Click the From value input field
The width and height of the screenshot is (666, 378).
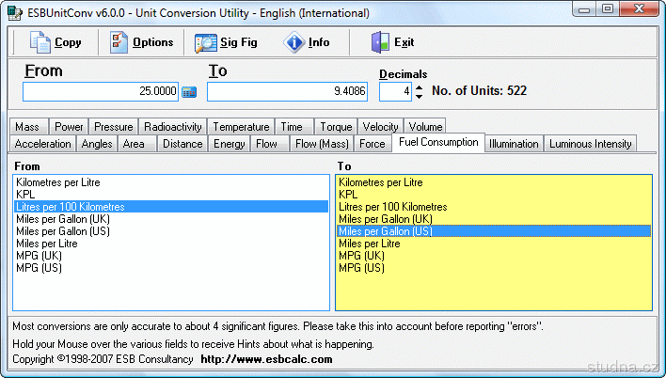(101, 91)
